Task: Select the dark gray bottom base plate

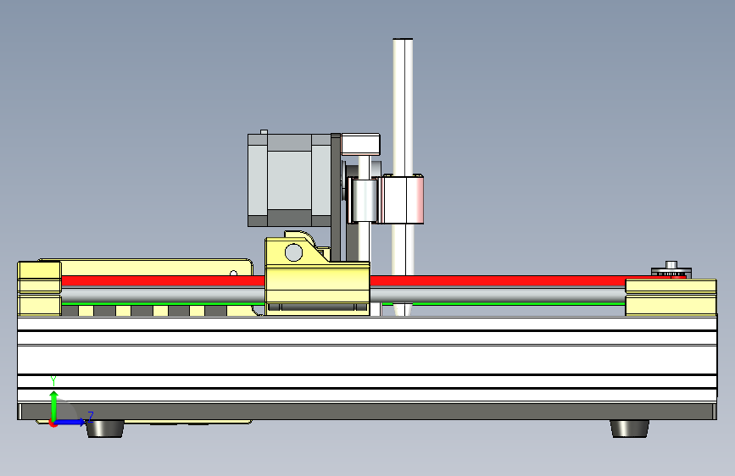Action: pos(367,412)
